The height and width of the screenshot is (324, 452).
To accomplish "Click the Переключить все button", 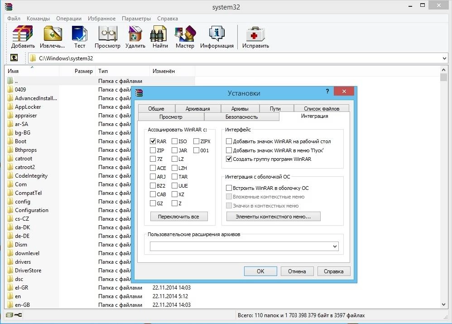I will click(179, 217).
